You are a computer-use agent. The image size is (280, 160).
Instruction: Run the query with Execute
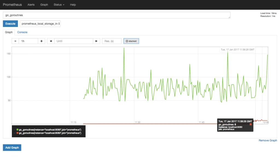click(x=10, y=24)
